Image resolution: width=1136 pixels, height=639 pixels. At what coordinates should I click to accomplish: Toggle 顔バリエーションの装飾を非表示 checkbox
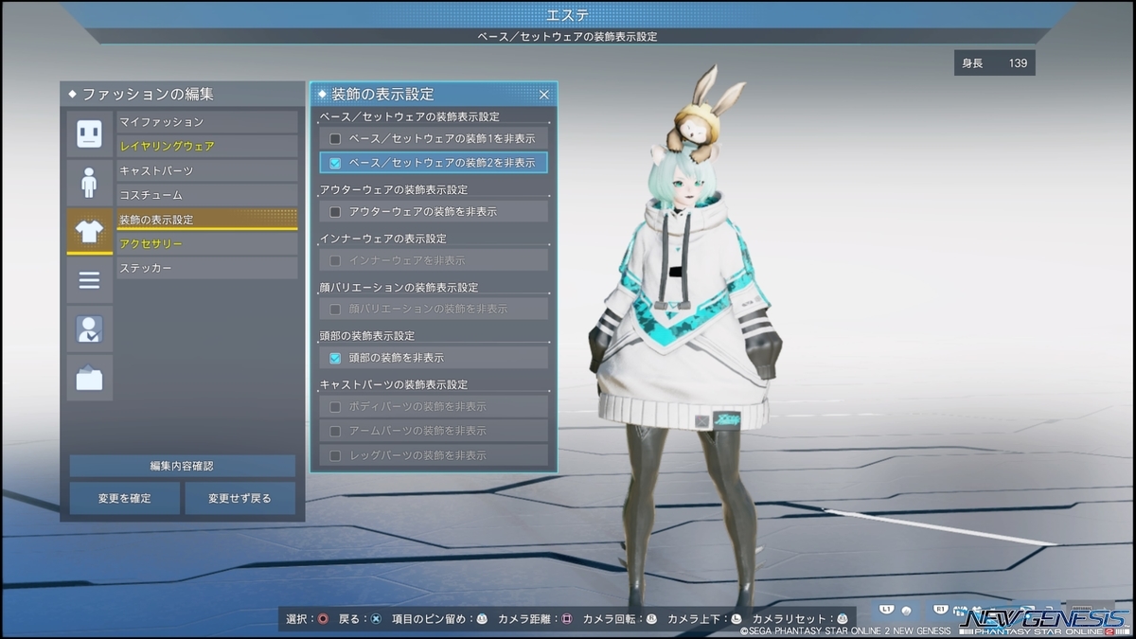(x=335, y=310)
